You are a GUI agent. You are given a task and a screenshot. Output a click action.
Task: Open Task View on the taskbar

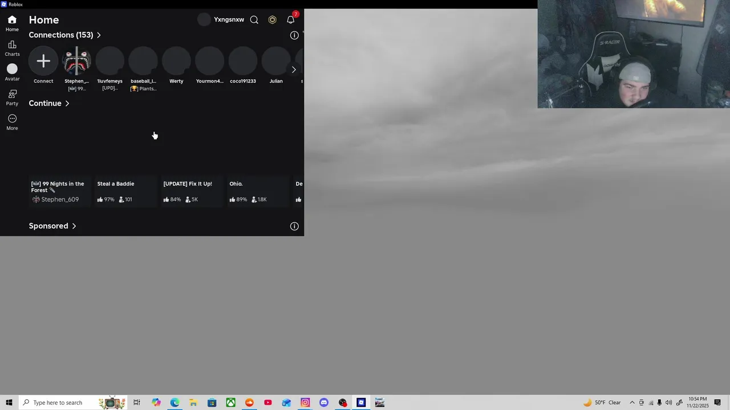137,403
